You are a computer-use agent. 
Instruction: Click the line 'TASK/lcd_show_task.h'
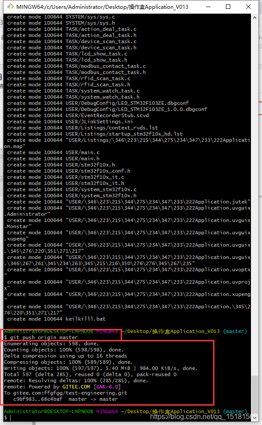click(x=67, y=60)
